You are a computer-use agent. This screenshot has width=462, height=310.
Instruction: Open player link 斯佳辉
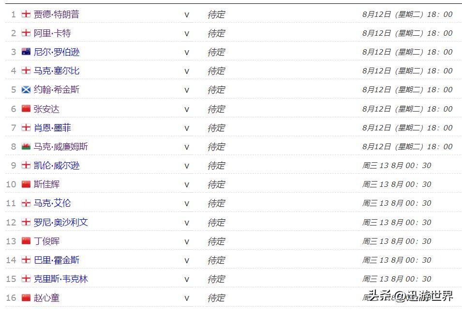tap(46, 184)
